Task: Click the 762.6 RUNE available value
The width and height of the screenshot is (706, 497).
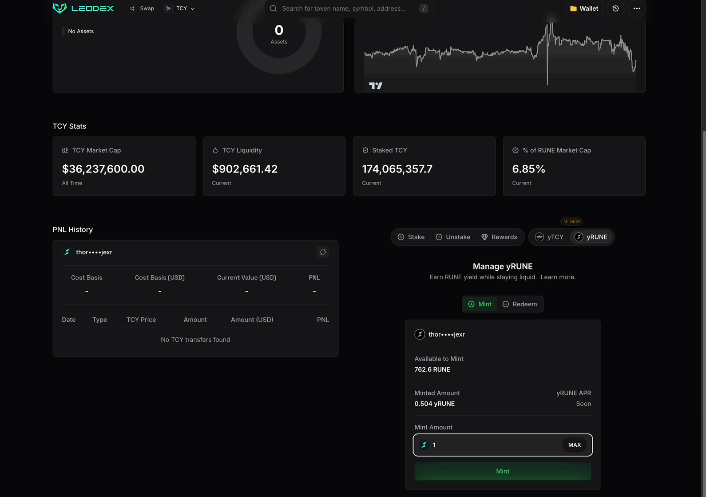Action: [432, 369]
